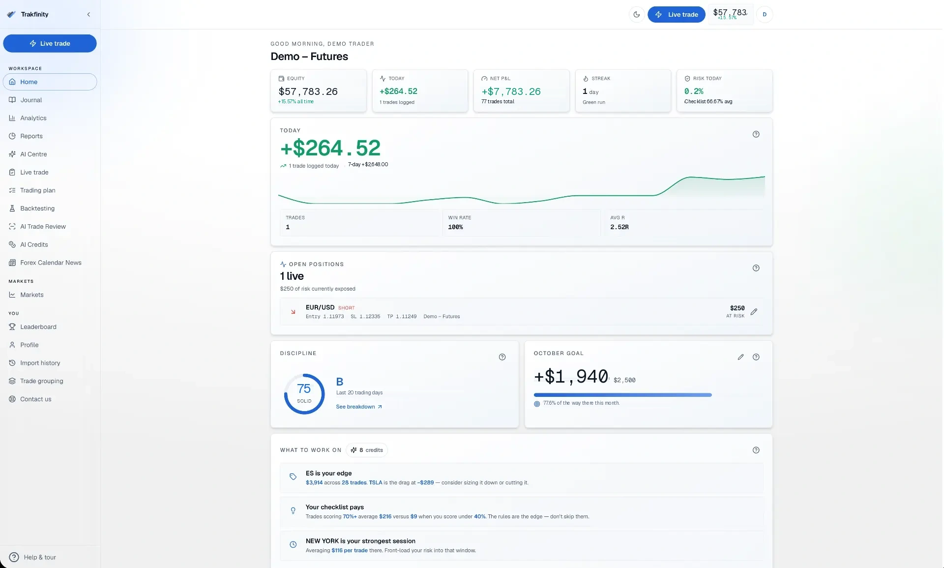
Task: Click the Live trade button in sidebar
Action: coord(50,43)
